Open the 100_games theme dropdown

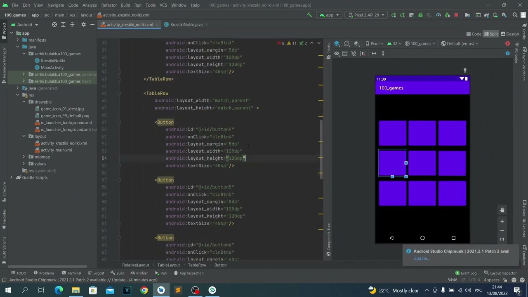click(x=421, y=44)
